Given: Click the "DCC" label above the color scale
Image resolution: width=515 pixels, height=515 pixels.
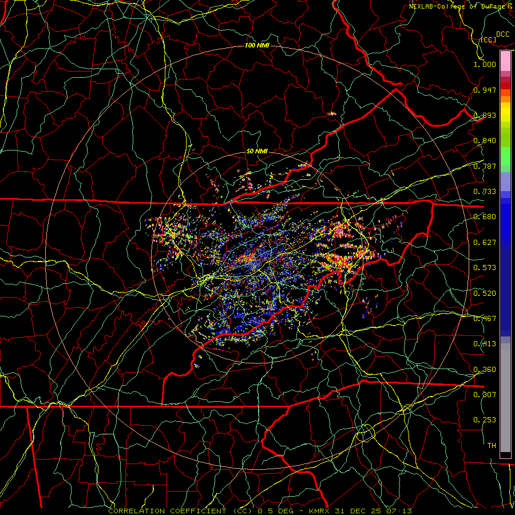Looking at the screenshot, I should coord(502,34).
